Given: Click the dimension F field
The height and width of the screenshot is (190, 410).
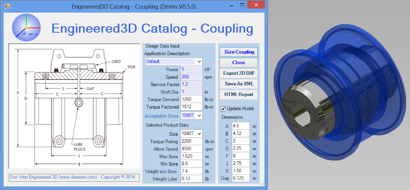Looking at the screenshot, I should (241, 156).
